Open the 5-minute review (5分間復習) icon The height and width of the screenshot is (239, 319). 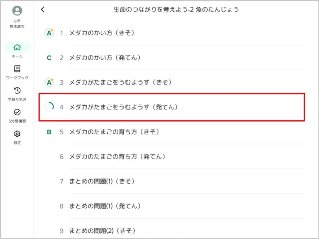(x=17, y=112)
